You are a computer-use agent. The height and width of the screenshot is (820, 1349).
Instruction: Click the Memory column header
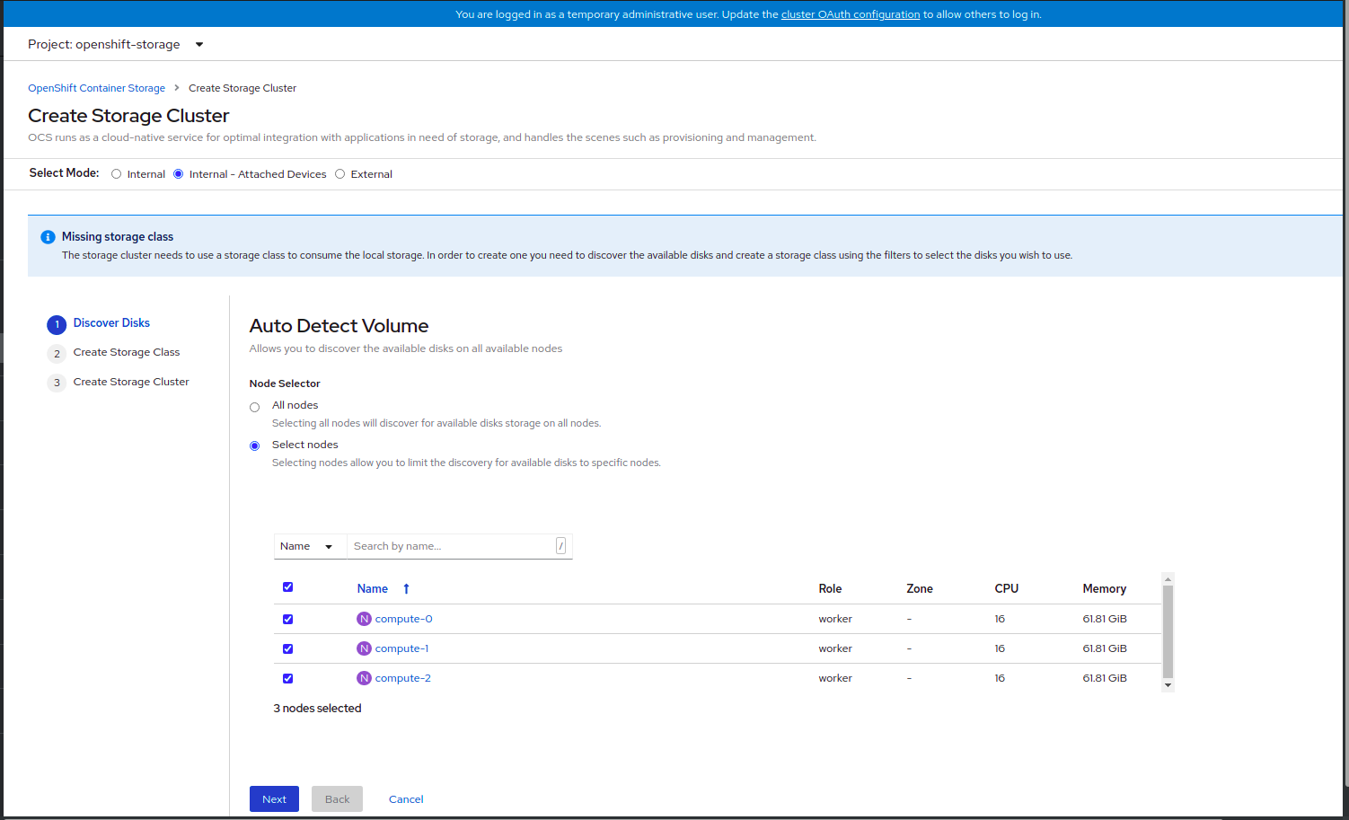coord(1104,589)
